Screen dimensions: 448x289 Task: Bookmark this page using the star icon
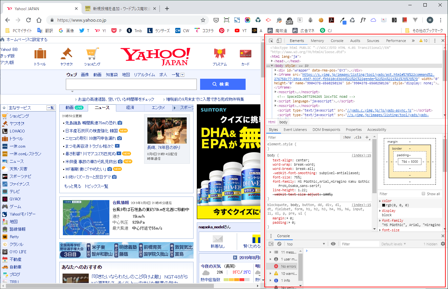(203, 20)
